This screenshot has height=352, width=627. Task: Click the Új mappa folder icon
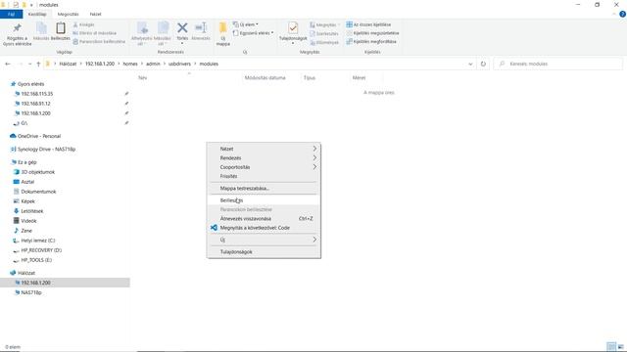pyautogui.click(x=223, y=28)
